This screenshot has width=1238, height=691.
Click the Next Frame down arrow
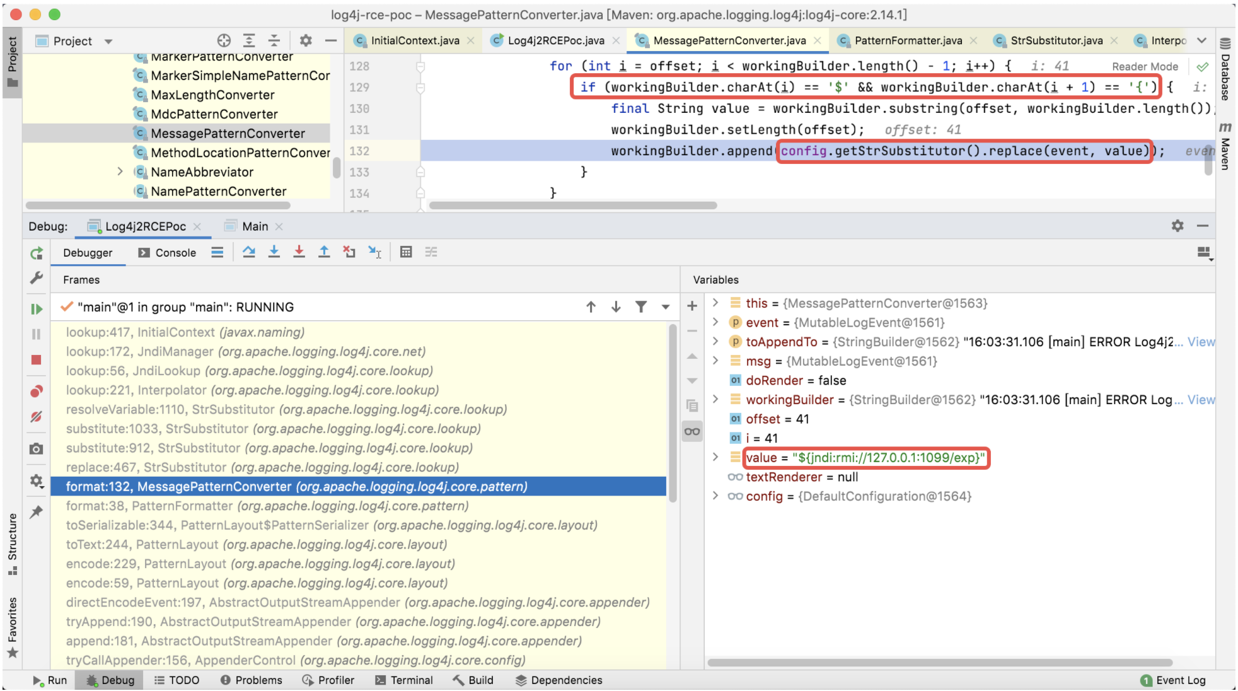tap(616, 307)
